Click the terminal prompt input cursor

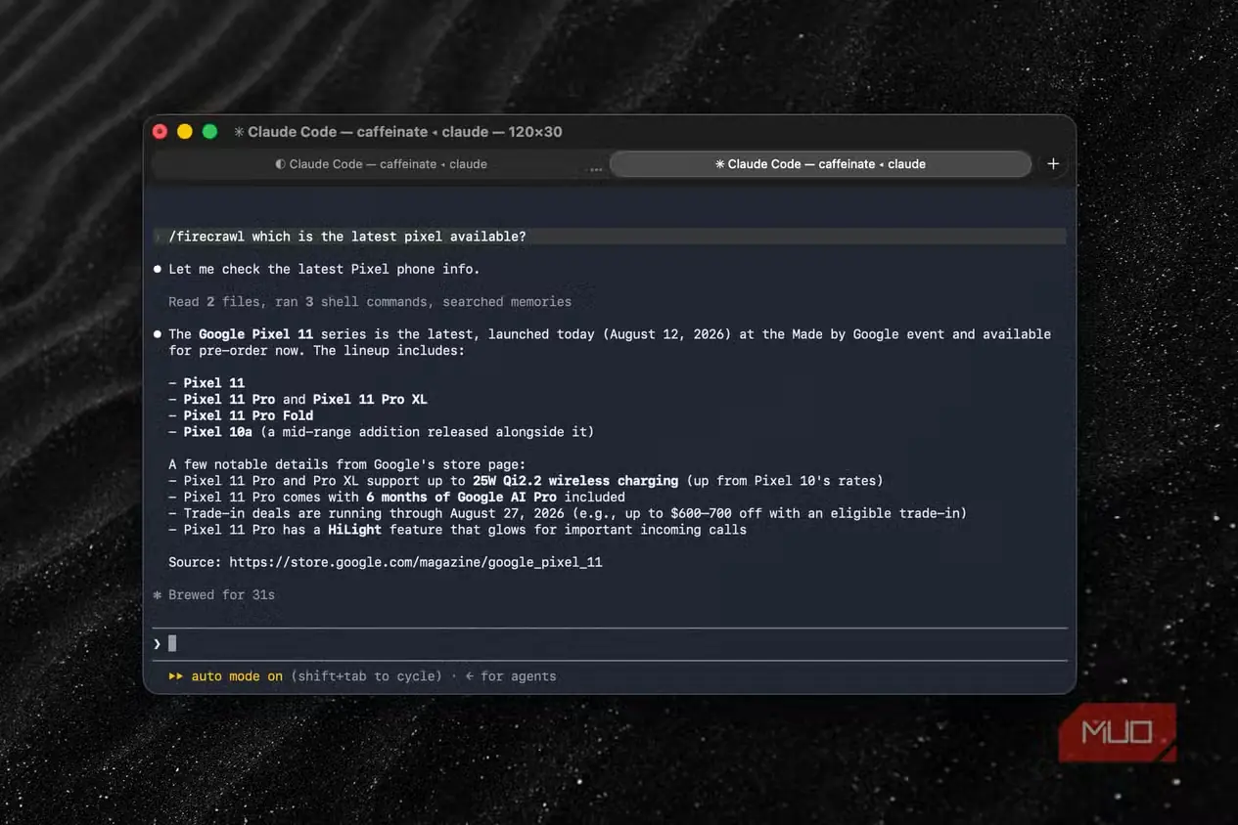(172, 643)
